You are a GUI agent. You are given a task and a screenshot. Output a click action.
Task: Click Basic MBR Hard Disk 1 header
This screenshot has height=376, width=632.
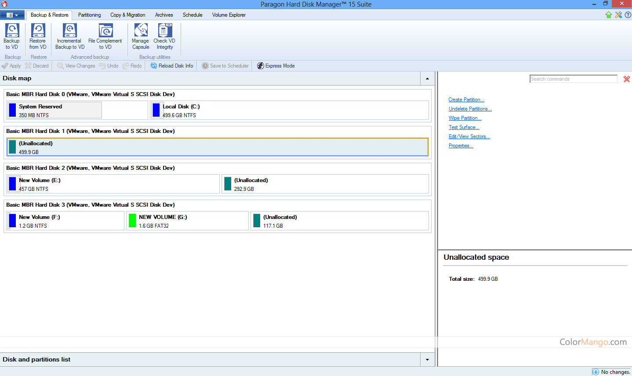[91, 131]
